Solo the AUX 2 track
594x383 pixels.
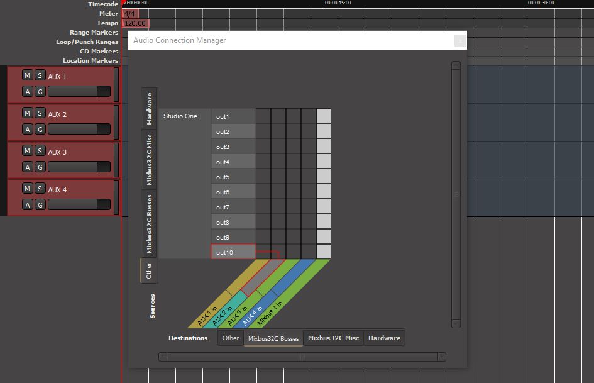click(40, 113)
